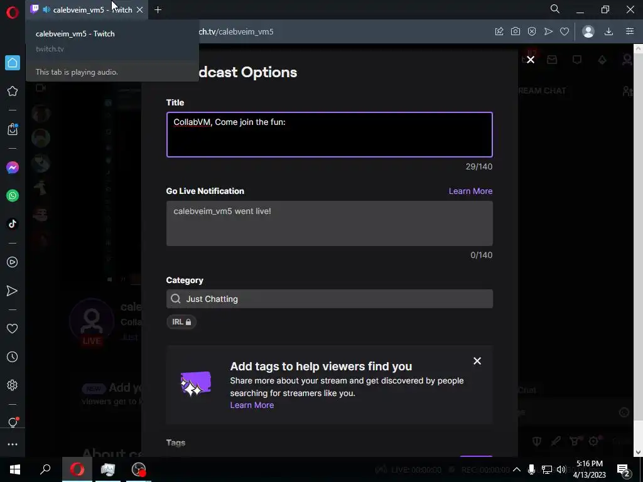Open the volume speaker tray icon
643x482 pixels.
(x=561, y=469)
